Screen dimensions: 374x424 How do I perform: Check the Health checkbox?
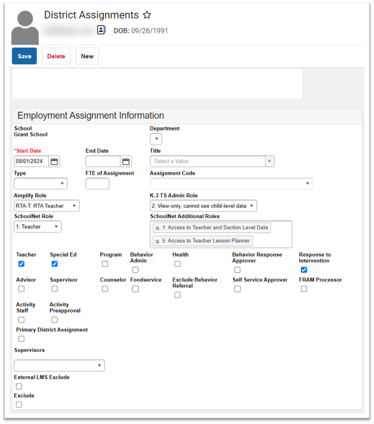click(x=178, y=264)
